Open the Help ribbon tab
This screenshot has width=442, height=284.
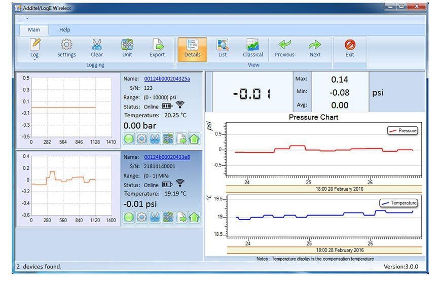[x=65, y=30]
